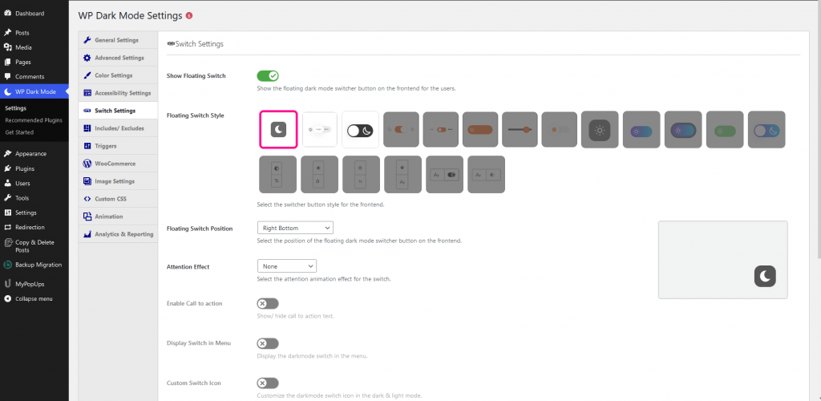Open the Users person icon
Image resolution: width=821 pixels, height=401 pixels.
(x=7, y=183)
